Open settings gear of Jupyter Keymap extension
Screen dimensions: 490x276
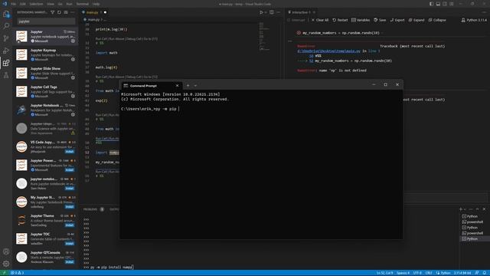(73, 60)
